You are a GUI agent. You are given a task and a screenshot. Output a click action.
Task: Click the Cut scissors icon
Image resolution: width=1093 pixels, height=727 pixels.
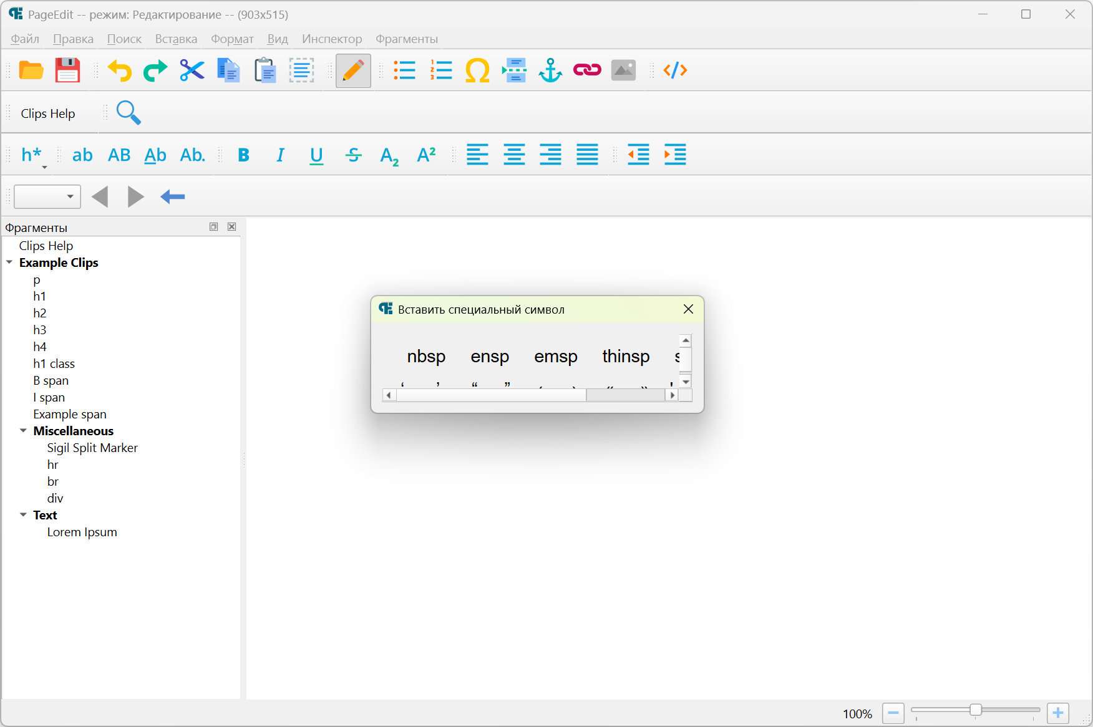tap(192, 70)
